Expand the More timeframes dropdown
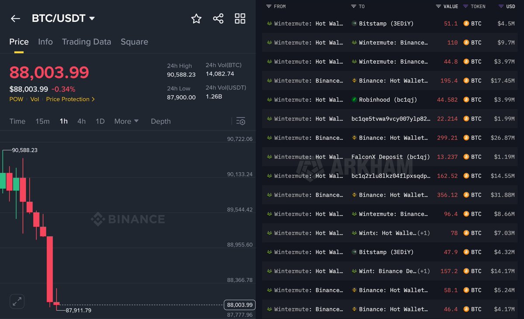The height and width of the screenshot is (319, 524). coord(126,121)
